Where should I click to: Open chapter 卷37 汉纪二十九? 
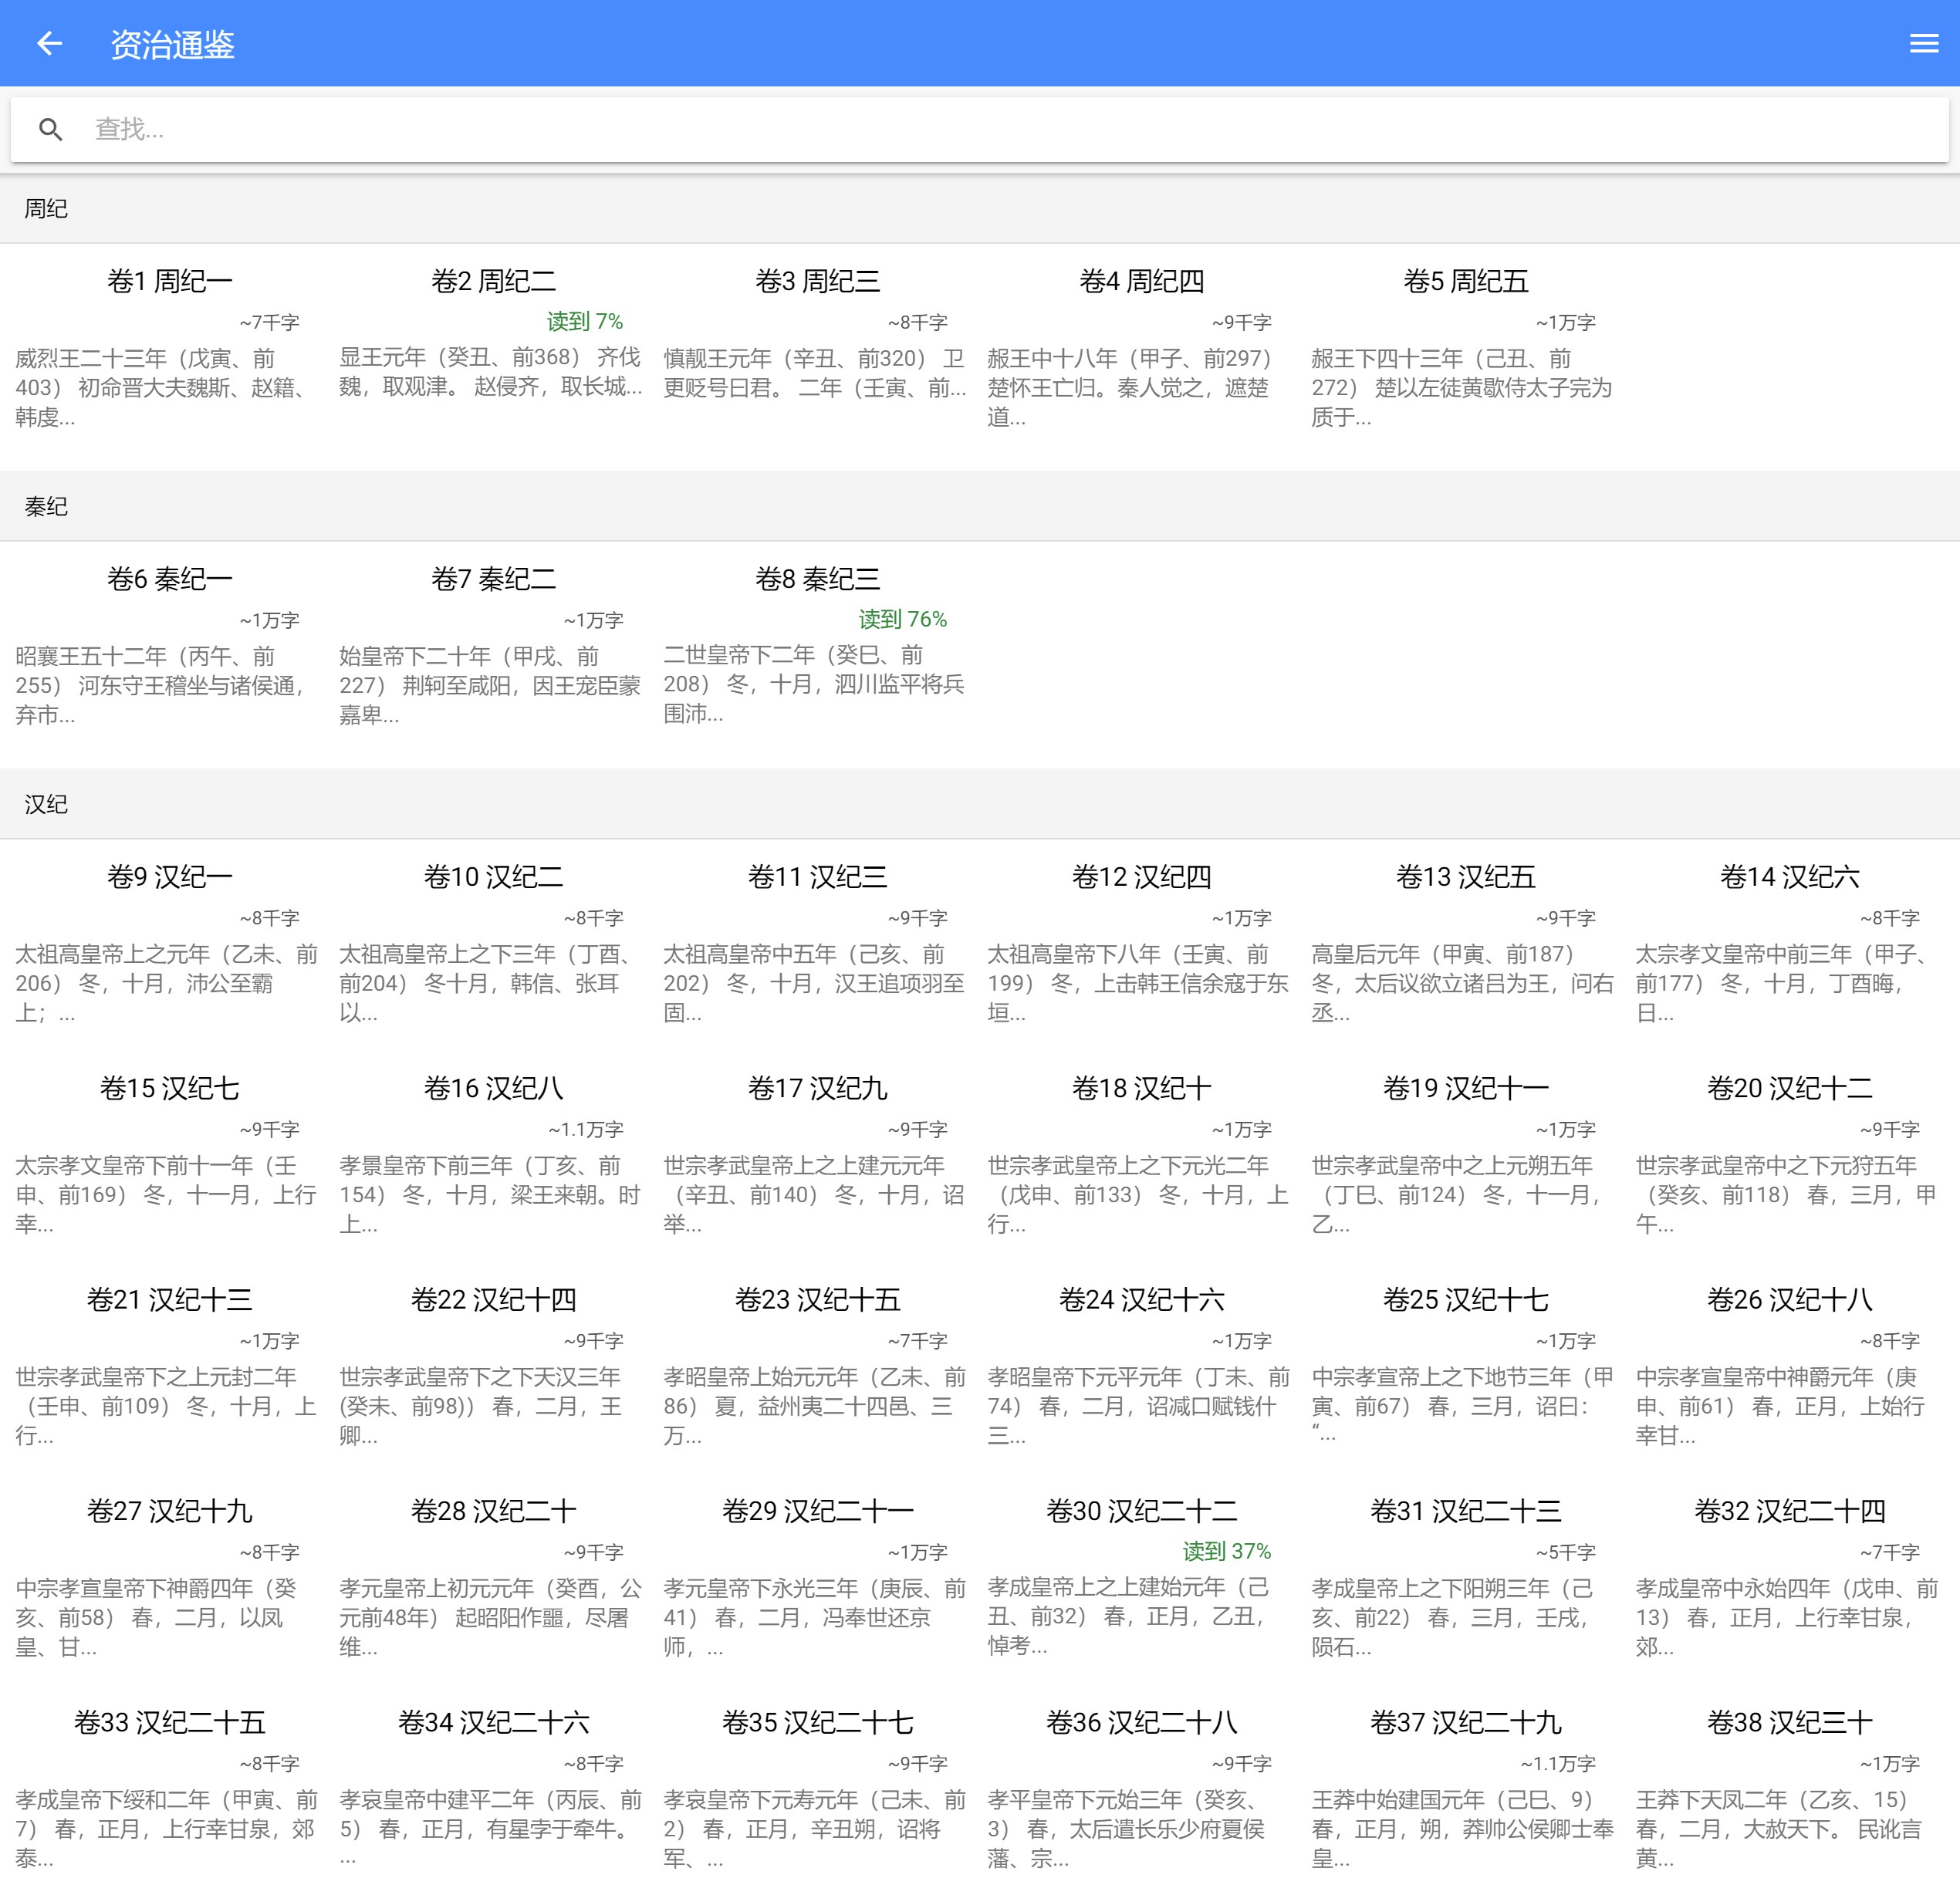point(1465,1722)
